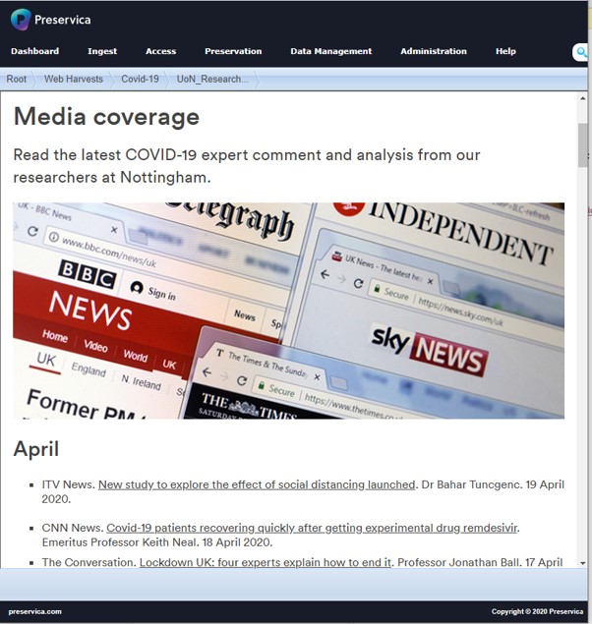
Task: Expand the Administration menu
Action: tap(434, 51)
